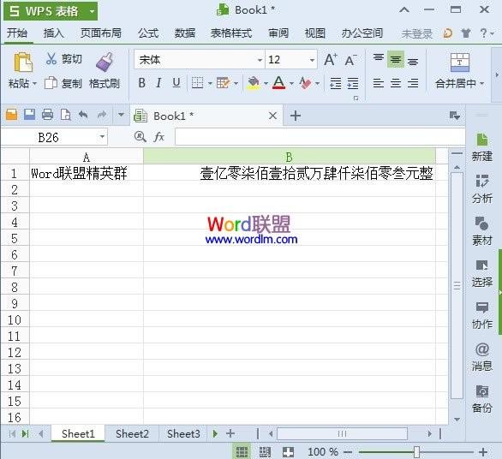Open the WPS 表格 application menu arrow

pyautogui.click(x=93, y=11)
